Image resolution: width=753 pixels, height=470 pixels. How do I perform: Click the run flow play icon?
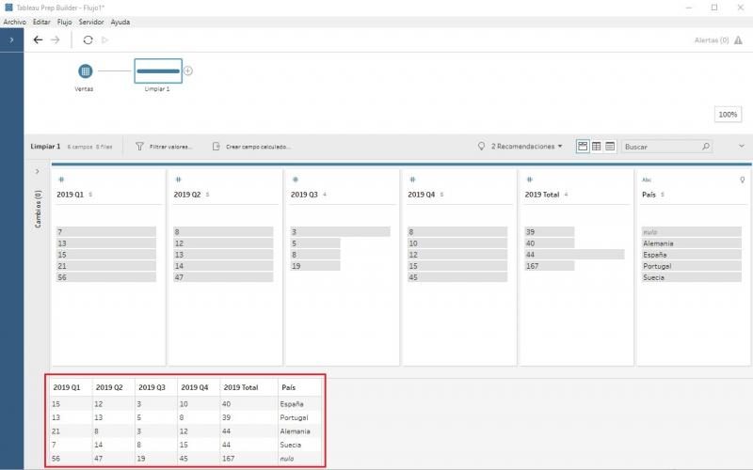[104, 40]
